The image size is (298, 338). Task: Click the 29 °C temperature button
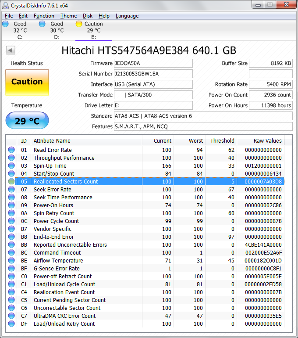[27, 121]
